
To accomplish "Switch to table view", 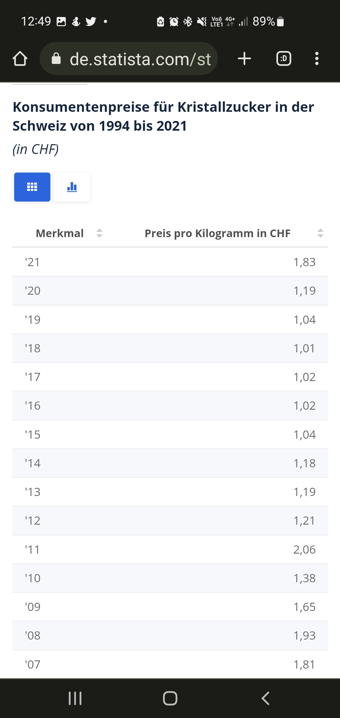I will (32, 187).
